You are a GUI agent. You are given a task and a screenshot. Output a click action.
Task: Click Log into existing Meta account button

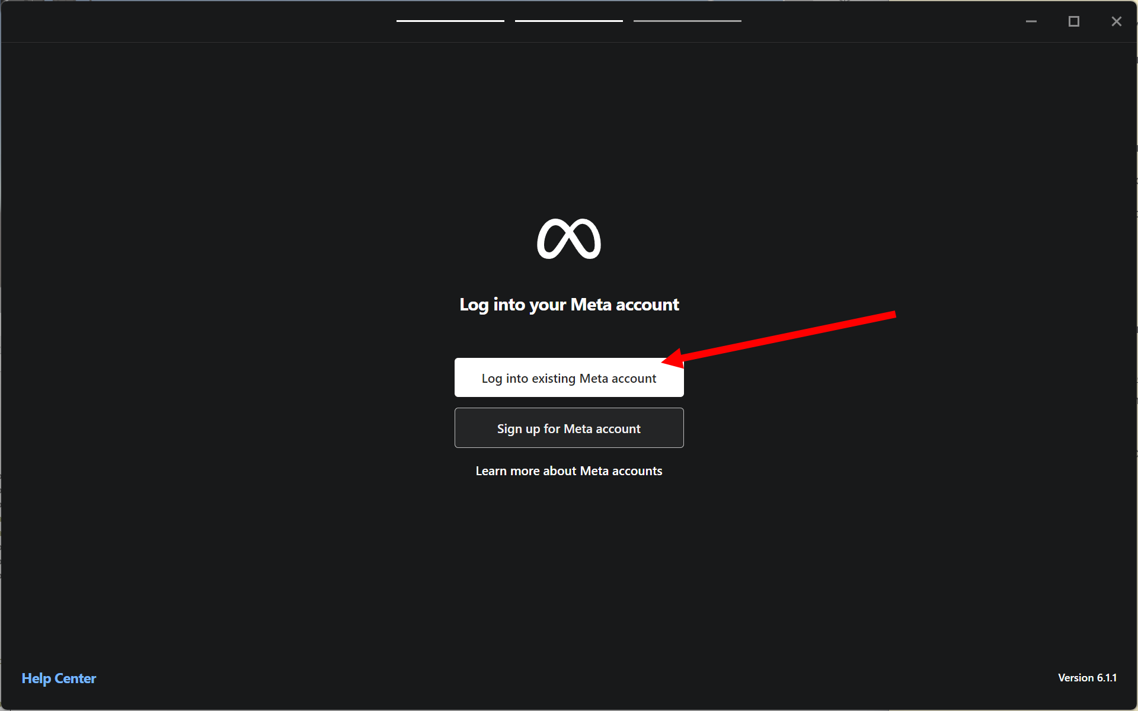569,377
